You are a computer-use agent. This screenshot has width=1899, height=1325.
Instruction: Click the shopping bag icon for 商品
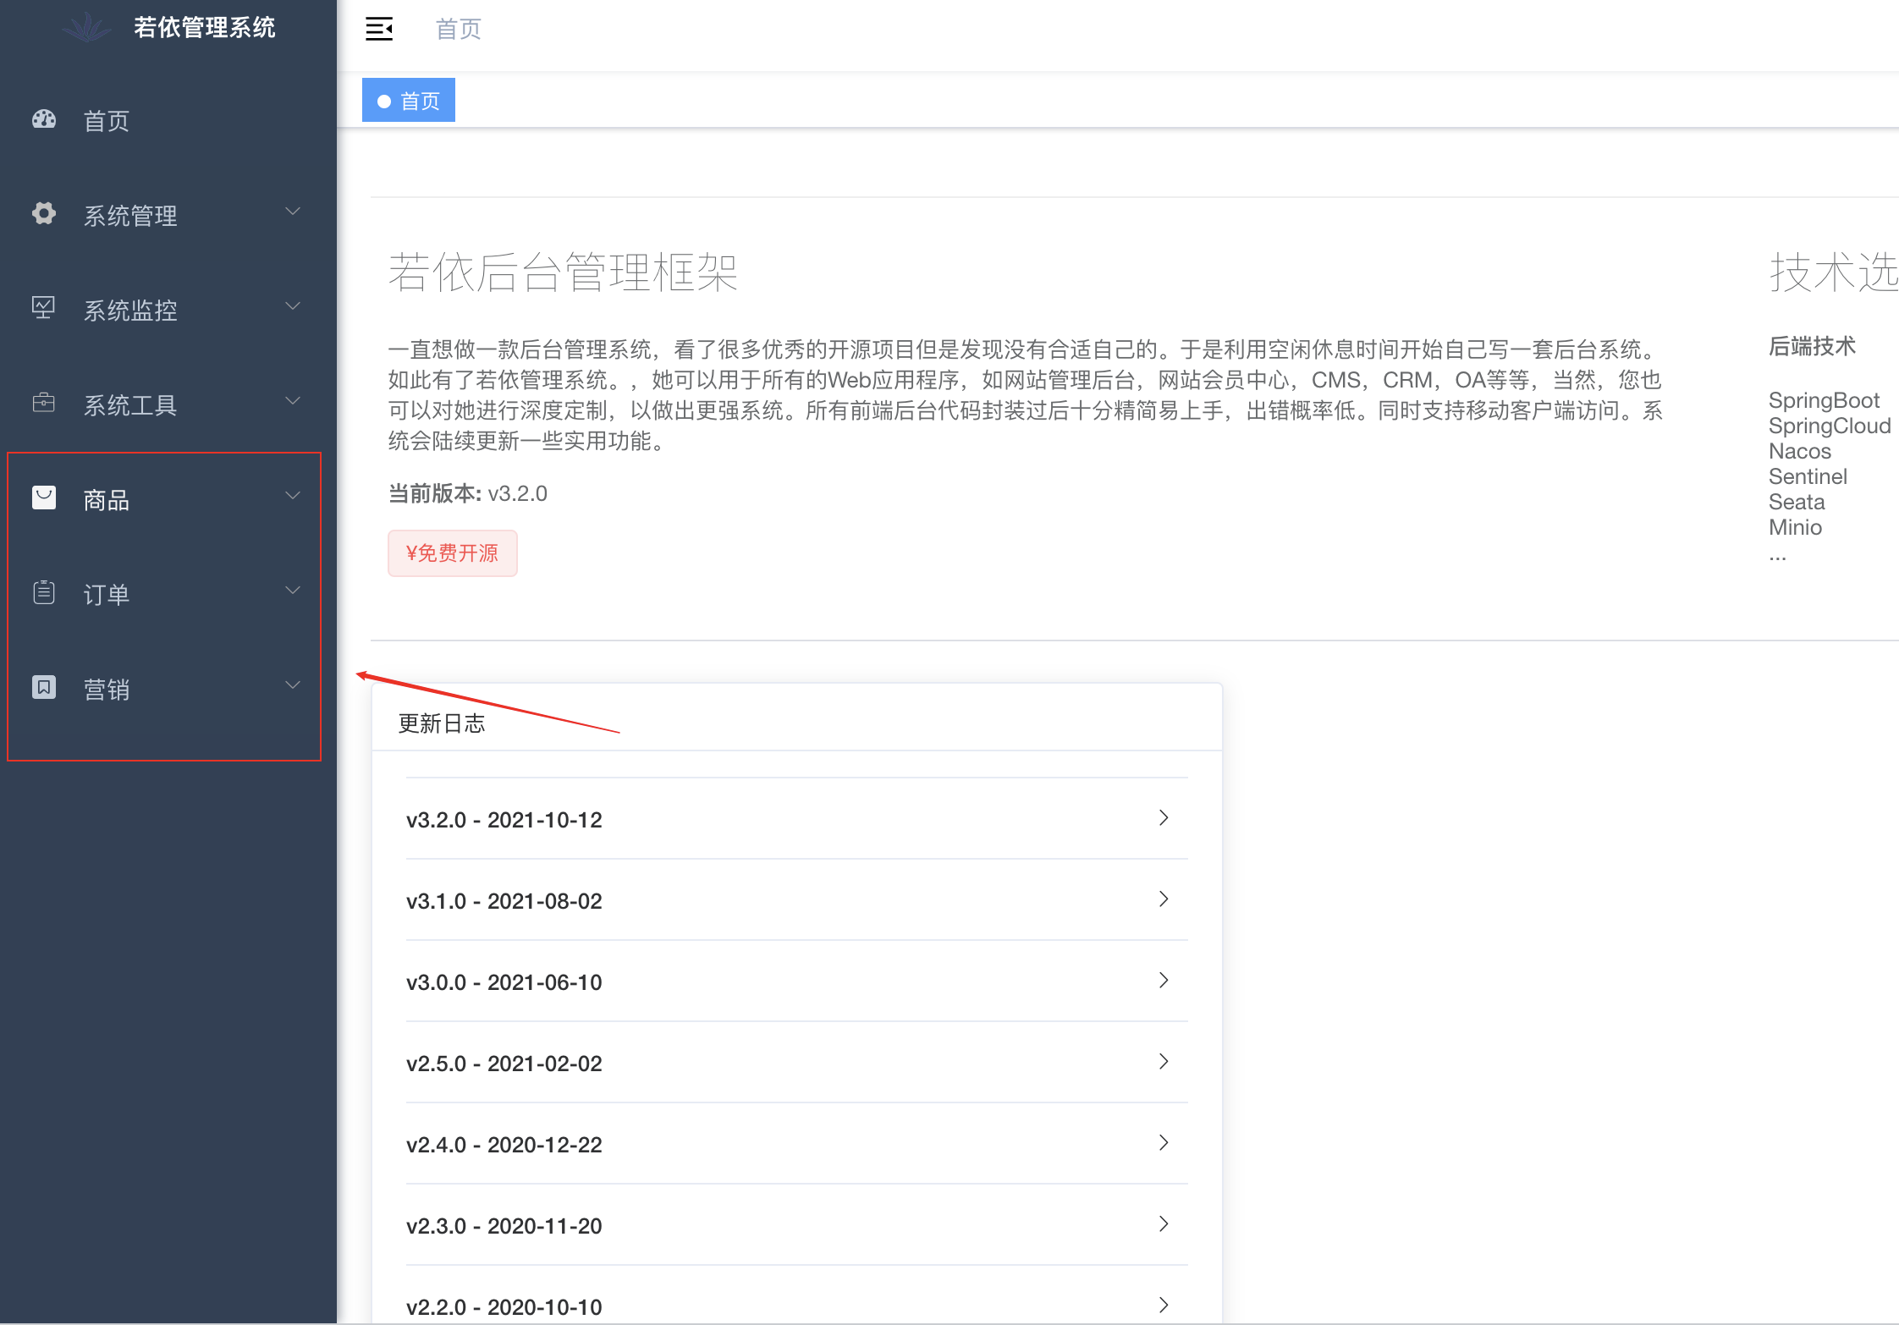point(44,498)
